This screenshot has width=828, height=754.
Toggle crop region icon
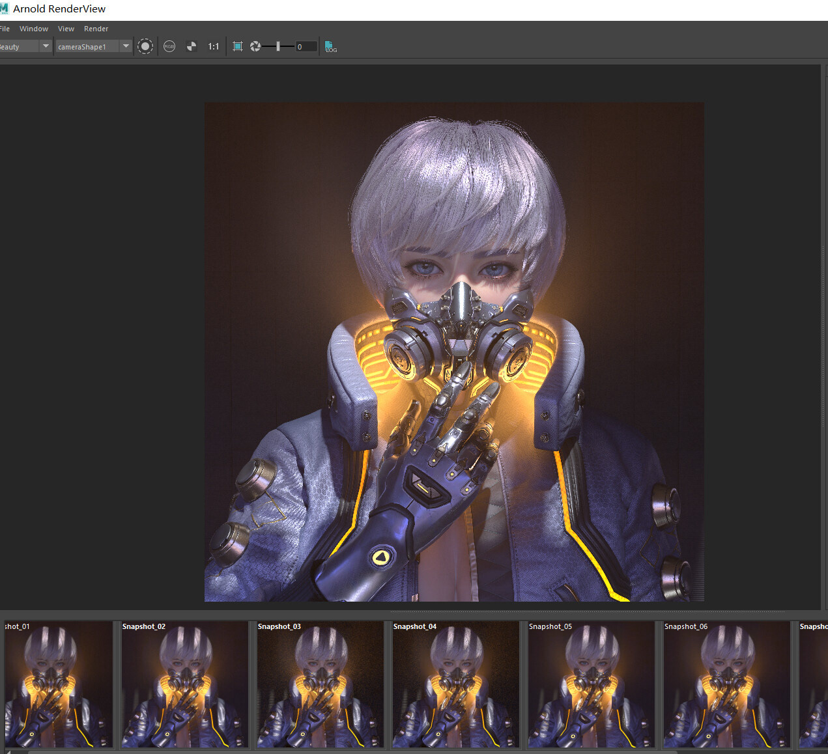pos(238,46)
